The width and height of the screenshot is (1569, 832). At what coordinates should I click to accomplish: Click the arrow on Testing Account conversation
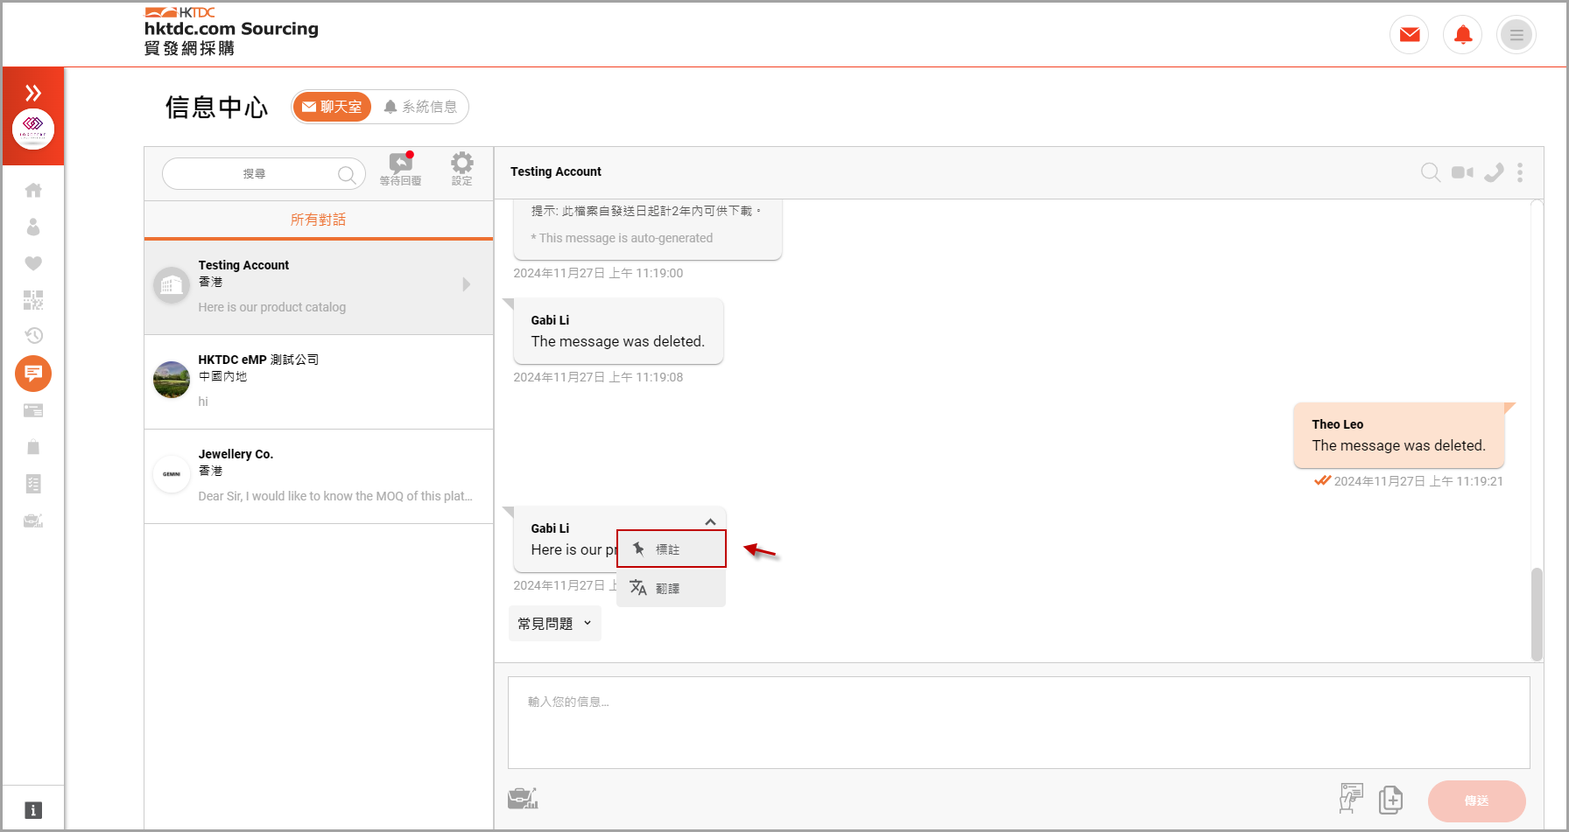[x=467, y=284]
